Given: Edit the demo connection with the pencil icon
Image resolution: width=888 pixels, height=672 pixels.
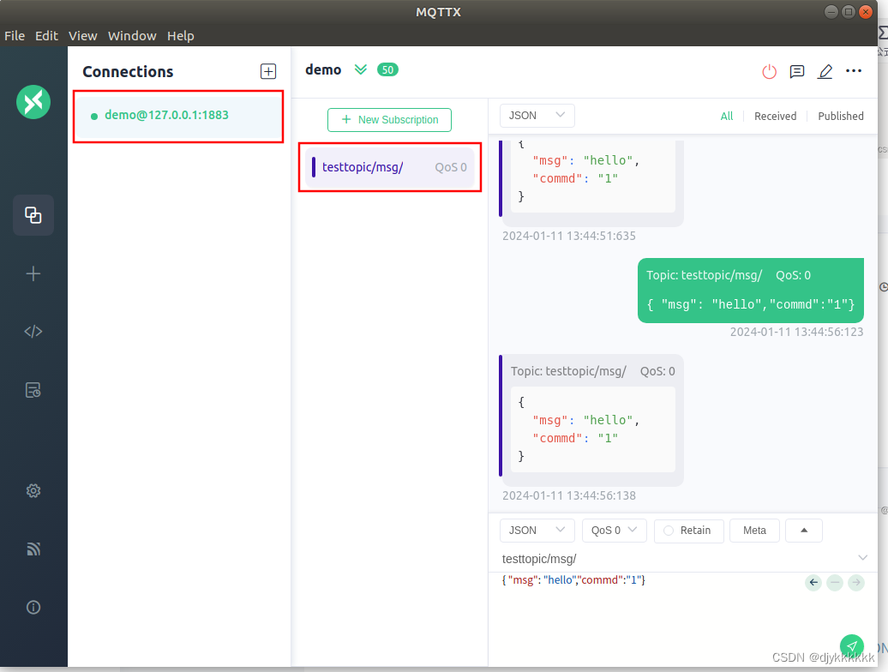Looking at the screenshot, I should pyautogui.click(x=825, y=72).
